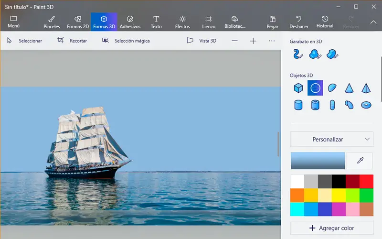Pick the hollow tube 3D object
The image size is (382, 239).
(x=315, y=105)
